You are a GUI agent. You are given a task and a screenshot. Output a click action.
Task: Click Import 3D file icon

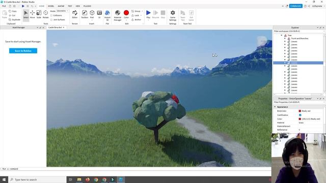click(x=107, y=15)
